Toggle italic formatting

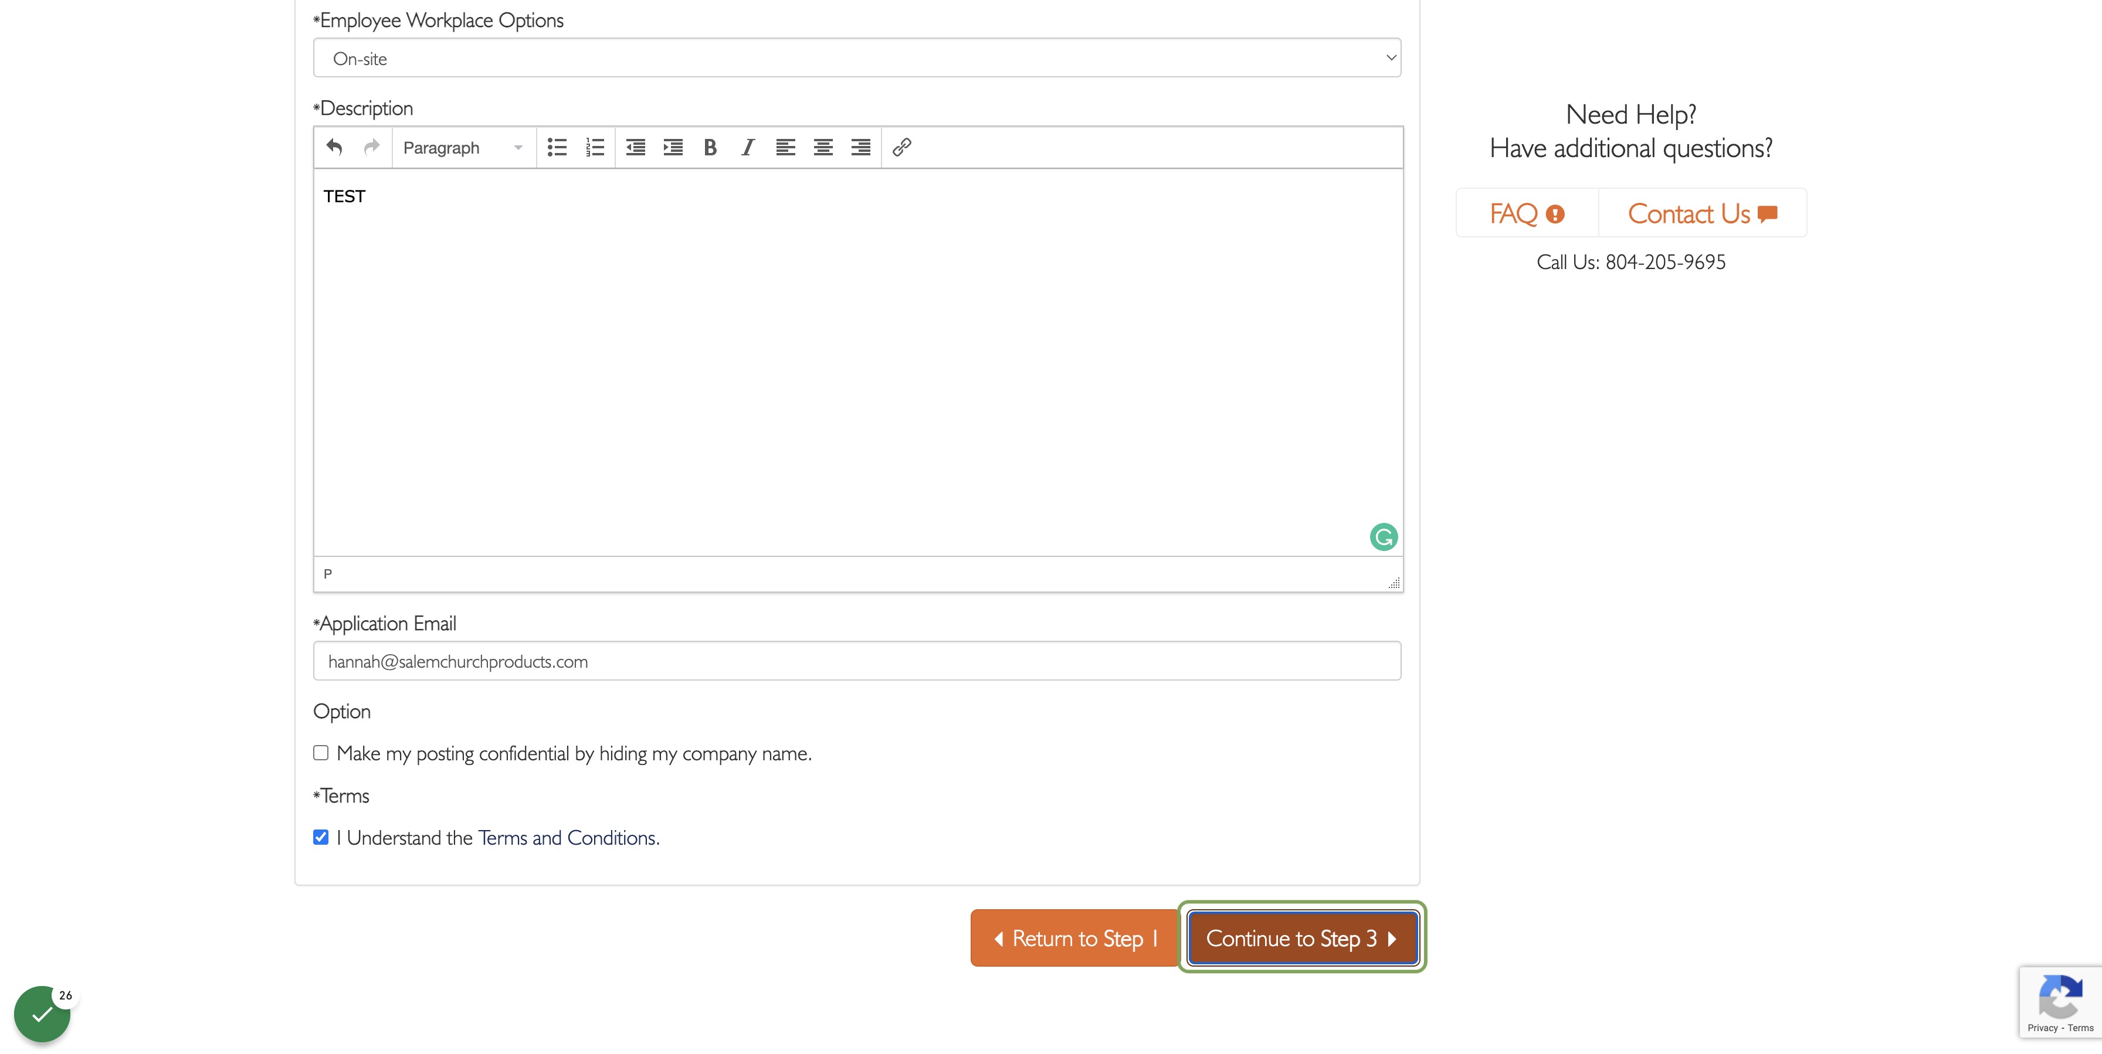point(748,147)
